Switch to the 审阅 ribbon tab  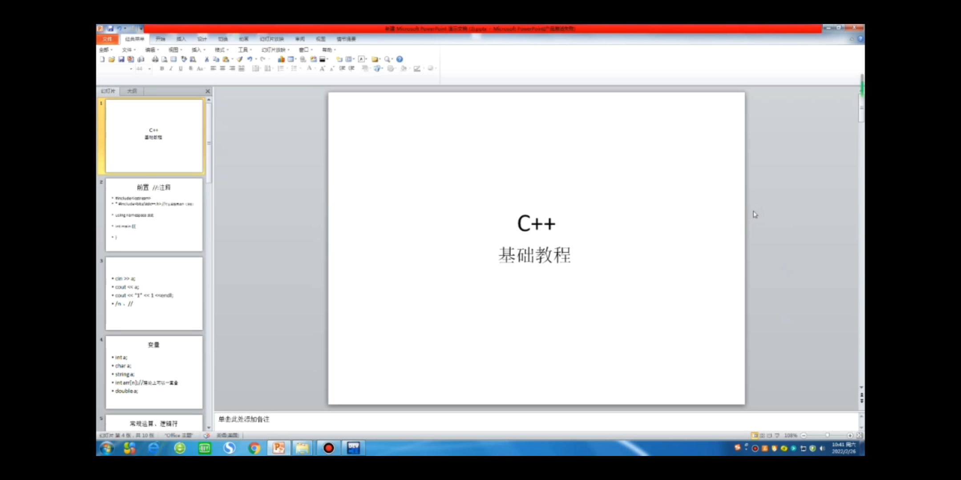[x=300, y=39]
